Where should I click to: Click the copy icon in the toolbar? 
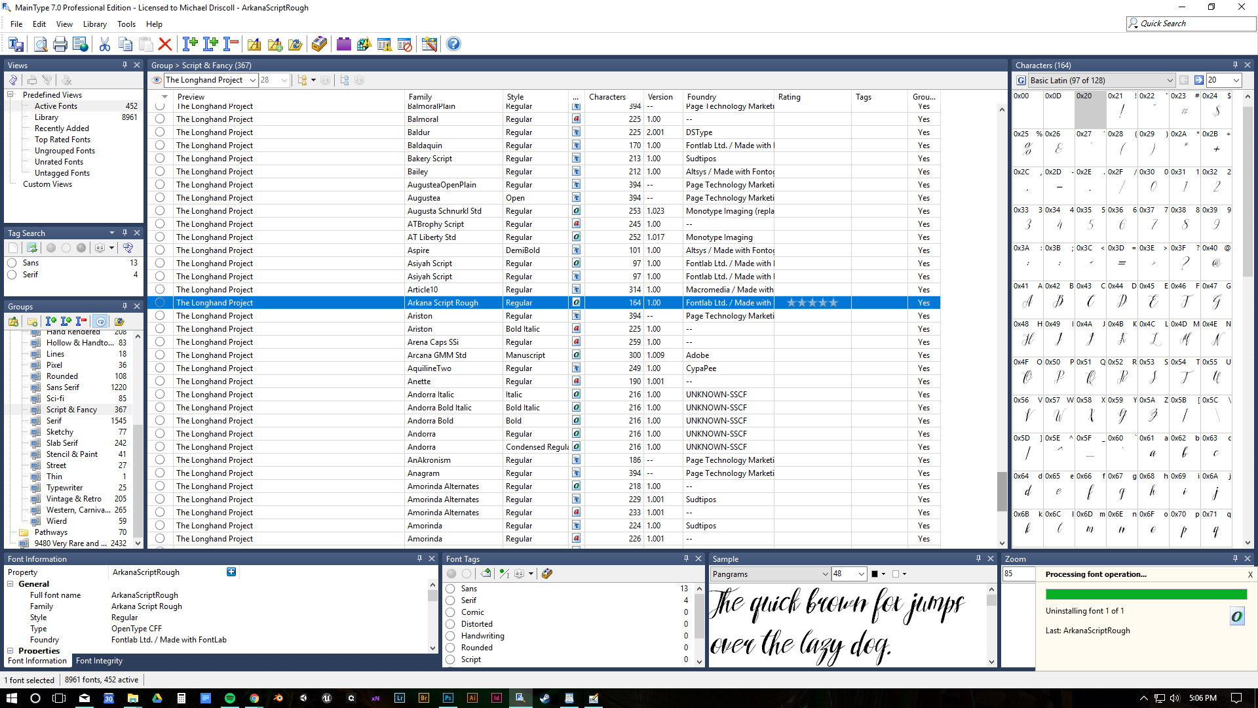pyautogui.click(x=125, y=44)
